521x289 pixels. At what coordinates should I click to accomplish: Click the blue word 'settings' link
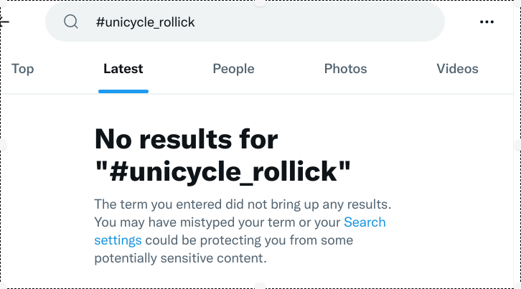(x=118, y=240)
